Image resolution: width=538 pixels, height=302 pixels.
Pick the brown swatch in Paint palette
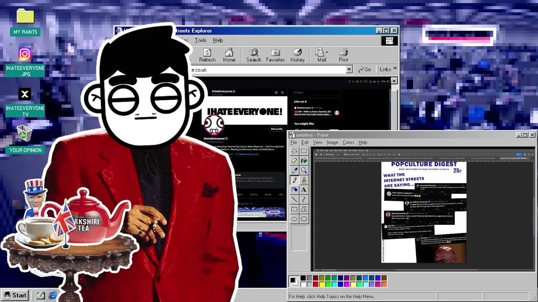(x=384, y=278)
